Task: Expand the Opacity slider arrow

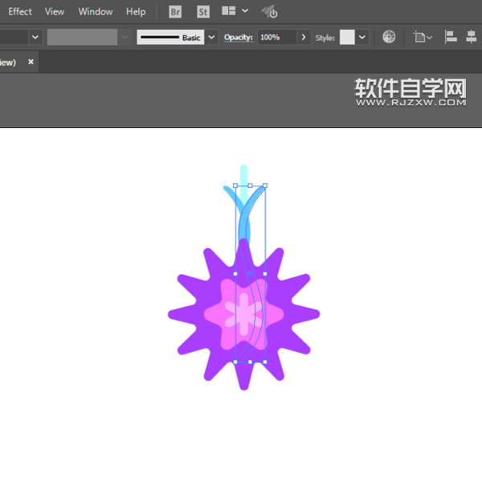Action: 304,37
